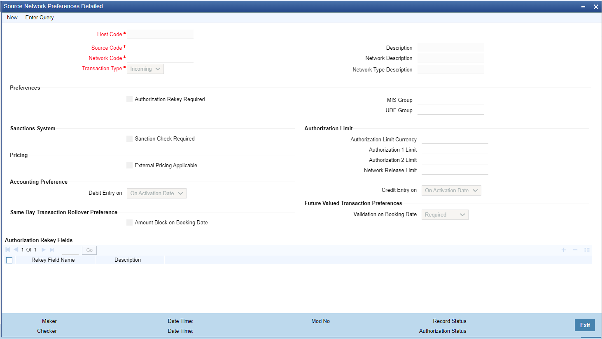Click the Maker label in footer

[49, 321]
